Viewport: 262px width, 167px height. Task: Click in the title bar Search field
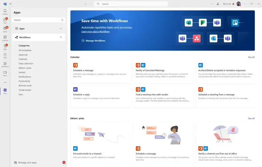[131, 4]
